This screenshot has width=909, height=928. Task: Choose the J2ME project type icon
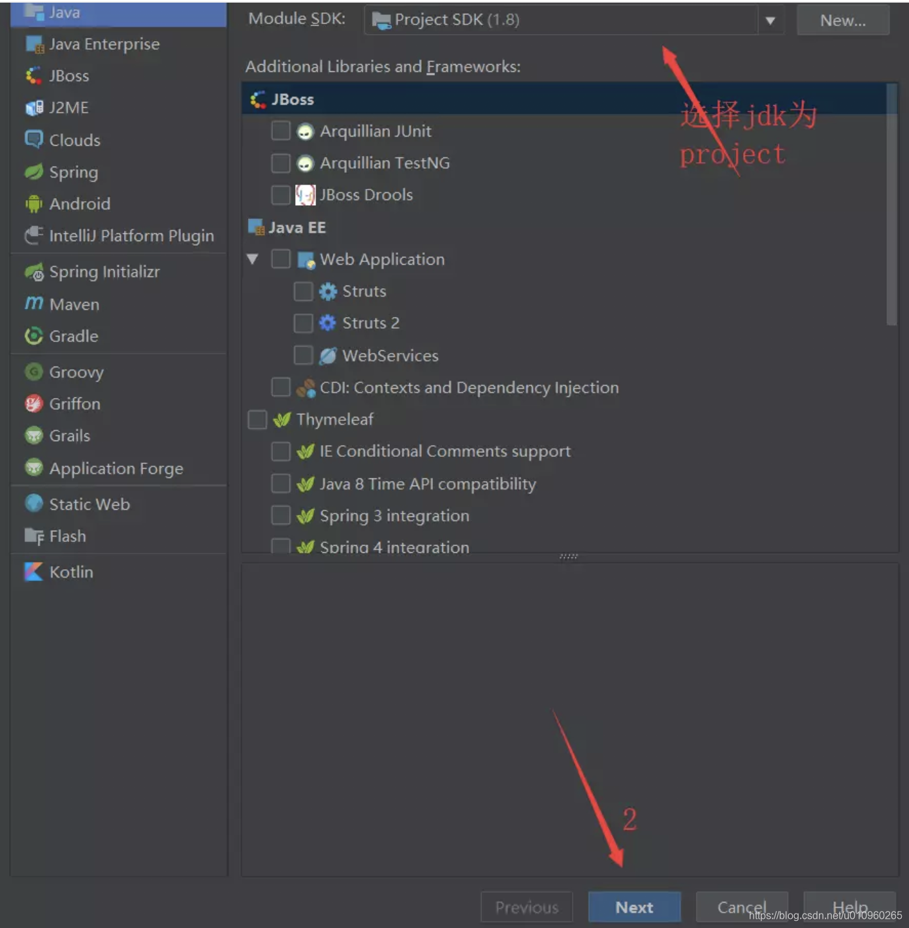click(x=34, y=108)
